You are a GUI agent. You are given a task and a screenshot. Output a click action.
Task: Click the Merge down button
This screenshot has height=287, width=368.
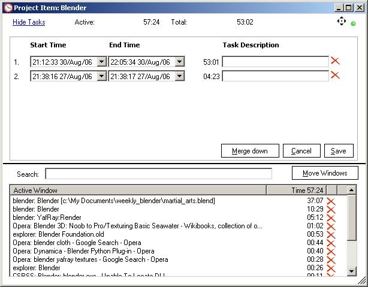pyautogui.click(x=250, y=150)
